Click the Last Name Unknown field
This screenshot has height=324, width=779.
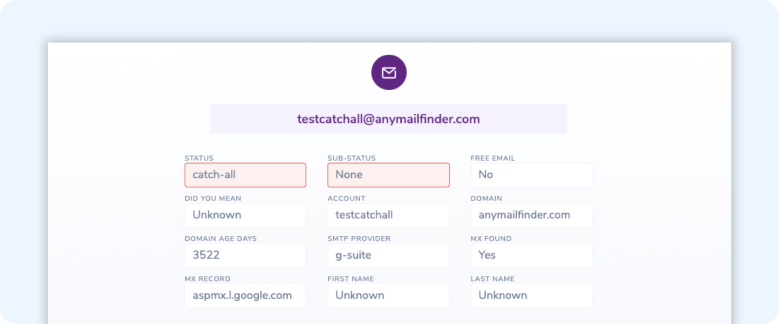tap(532, 295)
